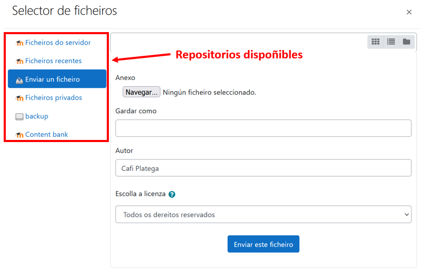Open the Ficheiros recentes repository
424x272 pixels.
pyautogui.click(x=53, y=61)
